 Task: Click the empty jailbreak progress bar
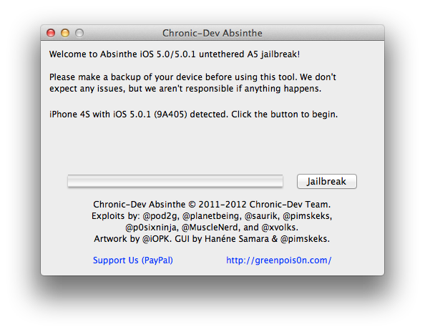[x=175, y=181]
